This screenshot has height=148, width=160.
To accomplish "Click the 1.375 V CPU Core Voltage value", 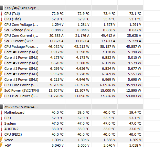I will click(109, 25).
